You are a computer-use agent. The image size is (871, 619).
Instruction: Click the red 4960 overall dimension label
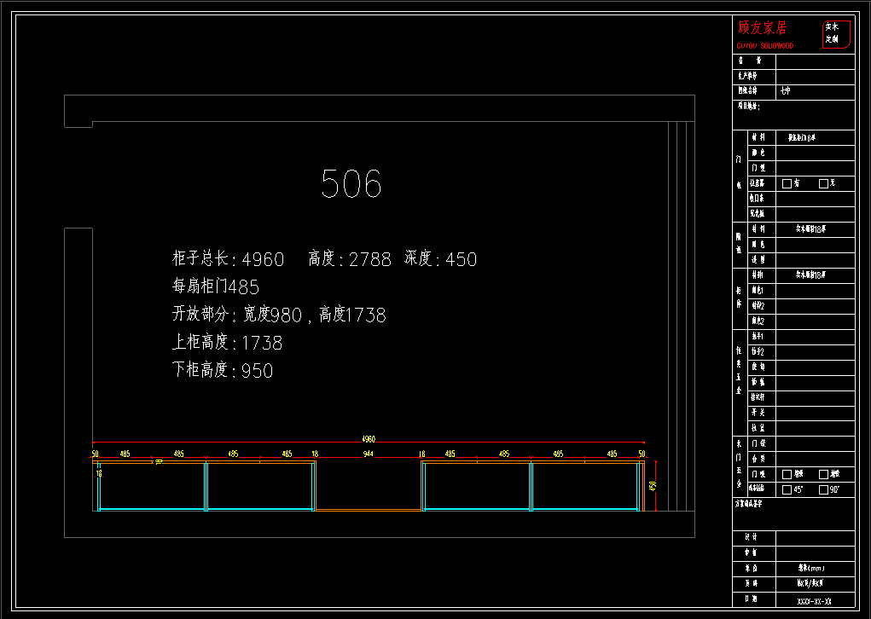tap(369, 439)
